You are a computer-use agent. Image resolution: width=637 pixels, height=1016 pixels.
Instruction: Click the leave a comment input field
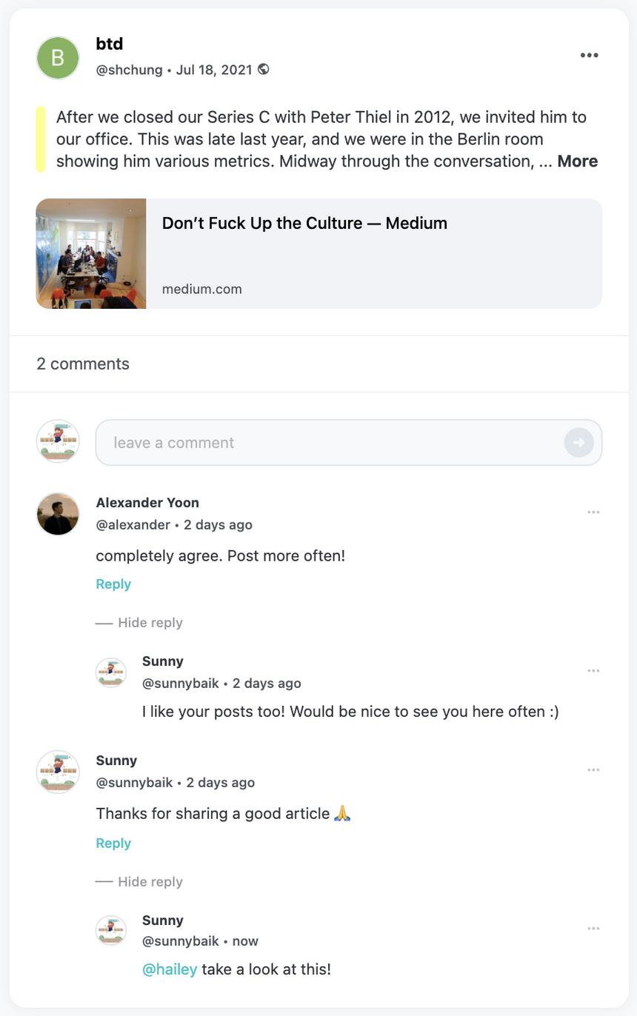296,441
